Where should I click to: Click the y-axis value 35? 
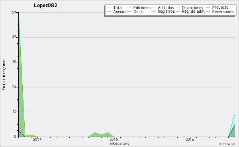coord(14,62)
